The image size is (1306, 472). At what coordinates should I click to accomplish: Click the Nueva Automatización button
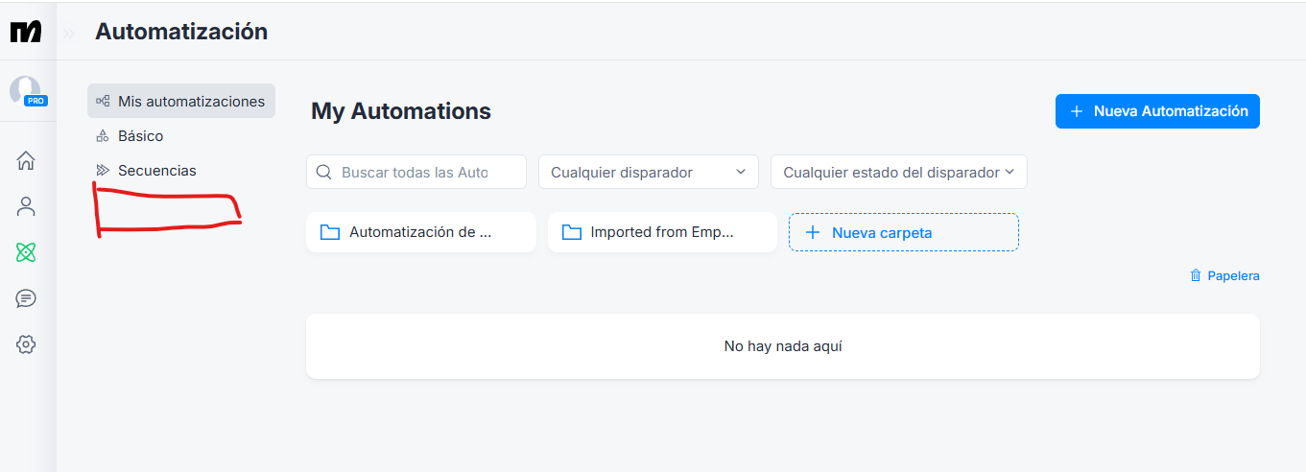click(x=1157, y=111)
